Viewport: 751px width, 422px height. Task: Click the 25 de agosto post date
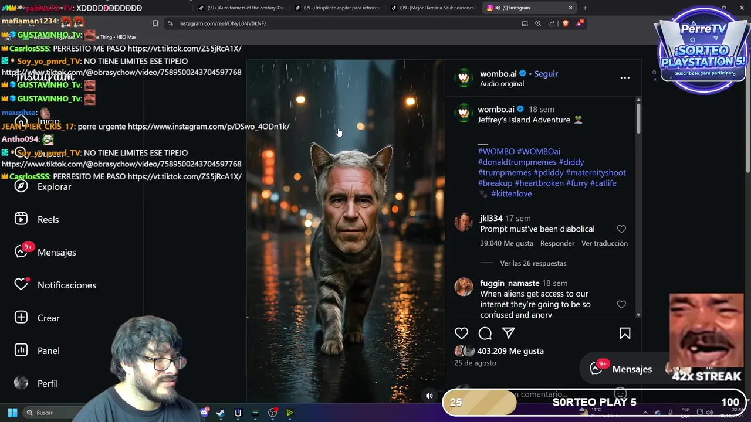click(475, 363)
